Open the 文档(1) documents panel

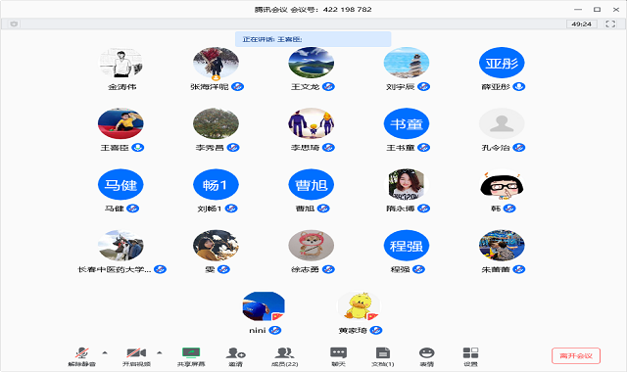pos(383,356)
